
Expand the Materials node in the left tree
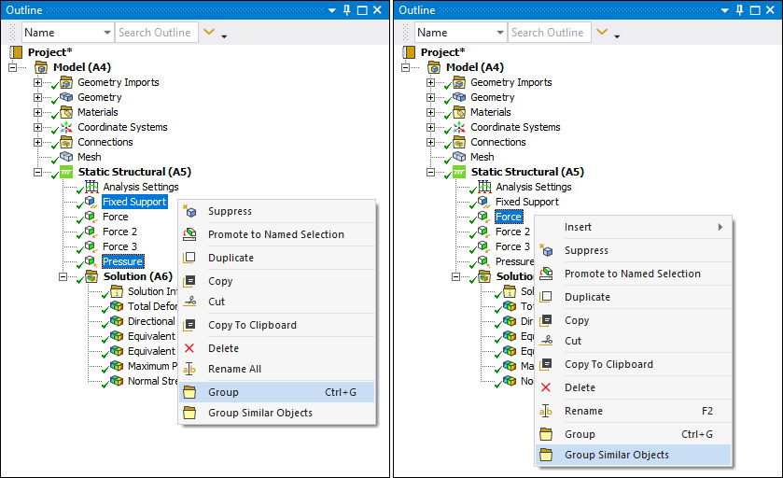pos(38,112)
